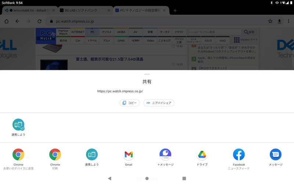Screen dimensions: 294x184
Task: Close the PC/テクノロジー tab
Action: 164,10
